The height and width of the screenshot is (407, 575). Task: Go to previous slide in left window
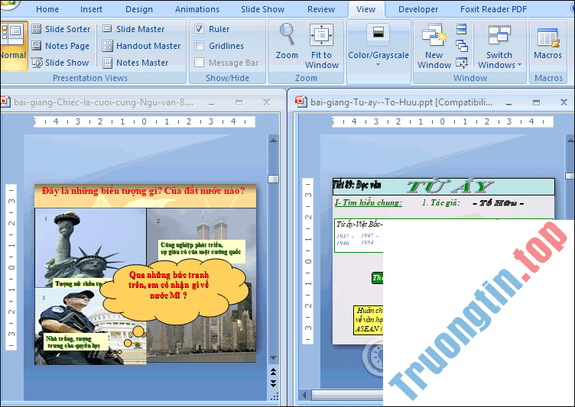[273, 372]
